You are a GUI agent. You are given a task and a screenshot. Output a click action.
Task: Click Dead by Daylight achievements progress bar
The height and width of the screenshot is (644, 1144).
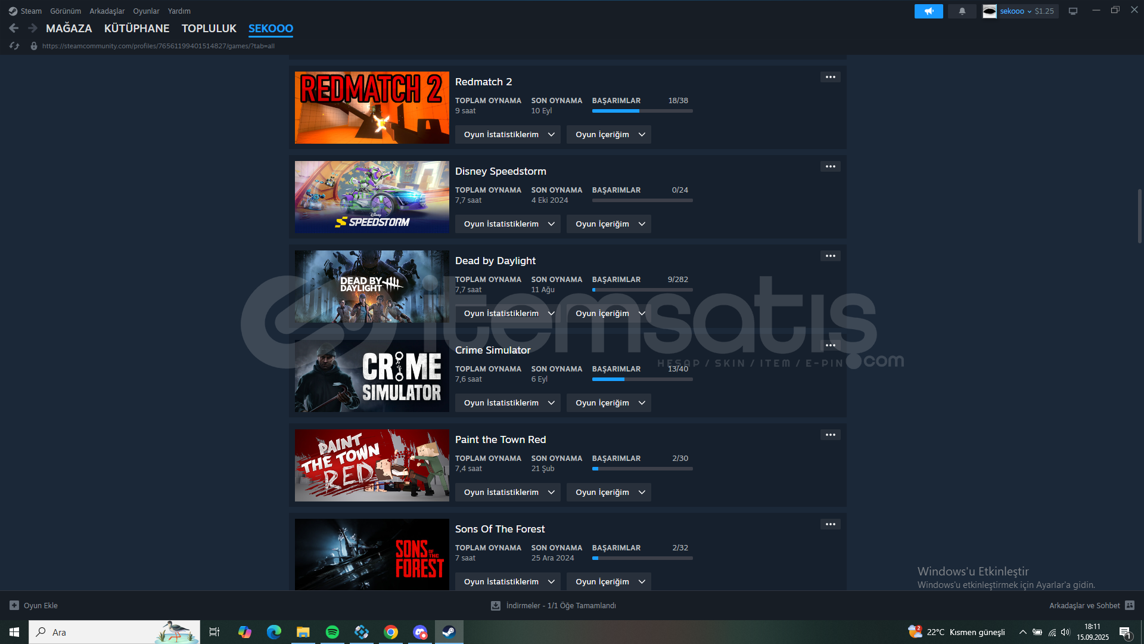(642, 290)
